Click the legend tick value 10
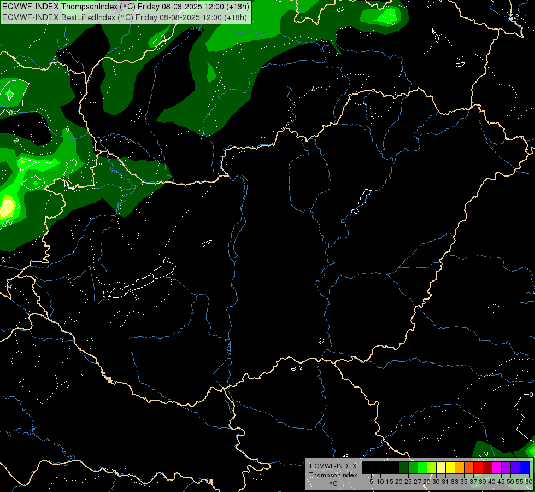This screenshot has width=535, height=492. 380,482
